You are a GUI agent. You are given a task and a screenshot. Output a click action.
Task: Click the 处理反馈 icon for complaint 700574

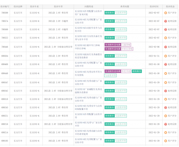coord(166,21)
